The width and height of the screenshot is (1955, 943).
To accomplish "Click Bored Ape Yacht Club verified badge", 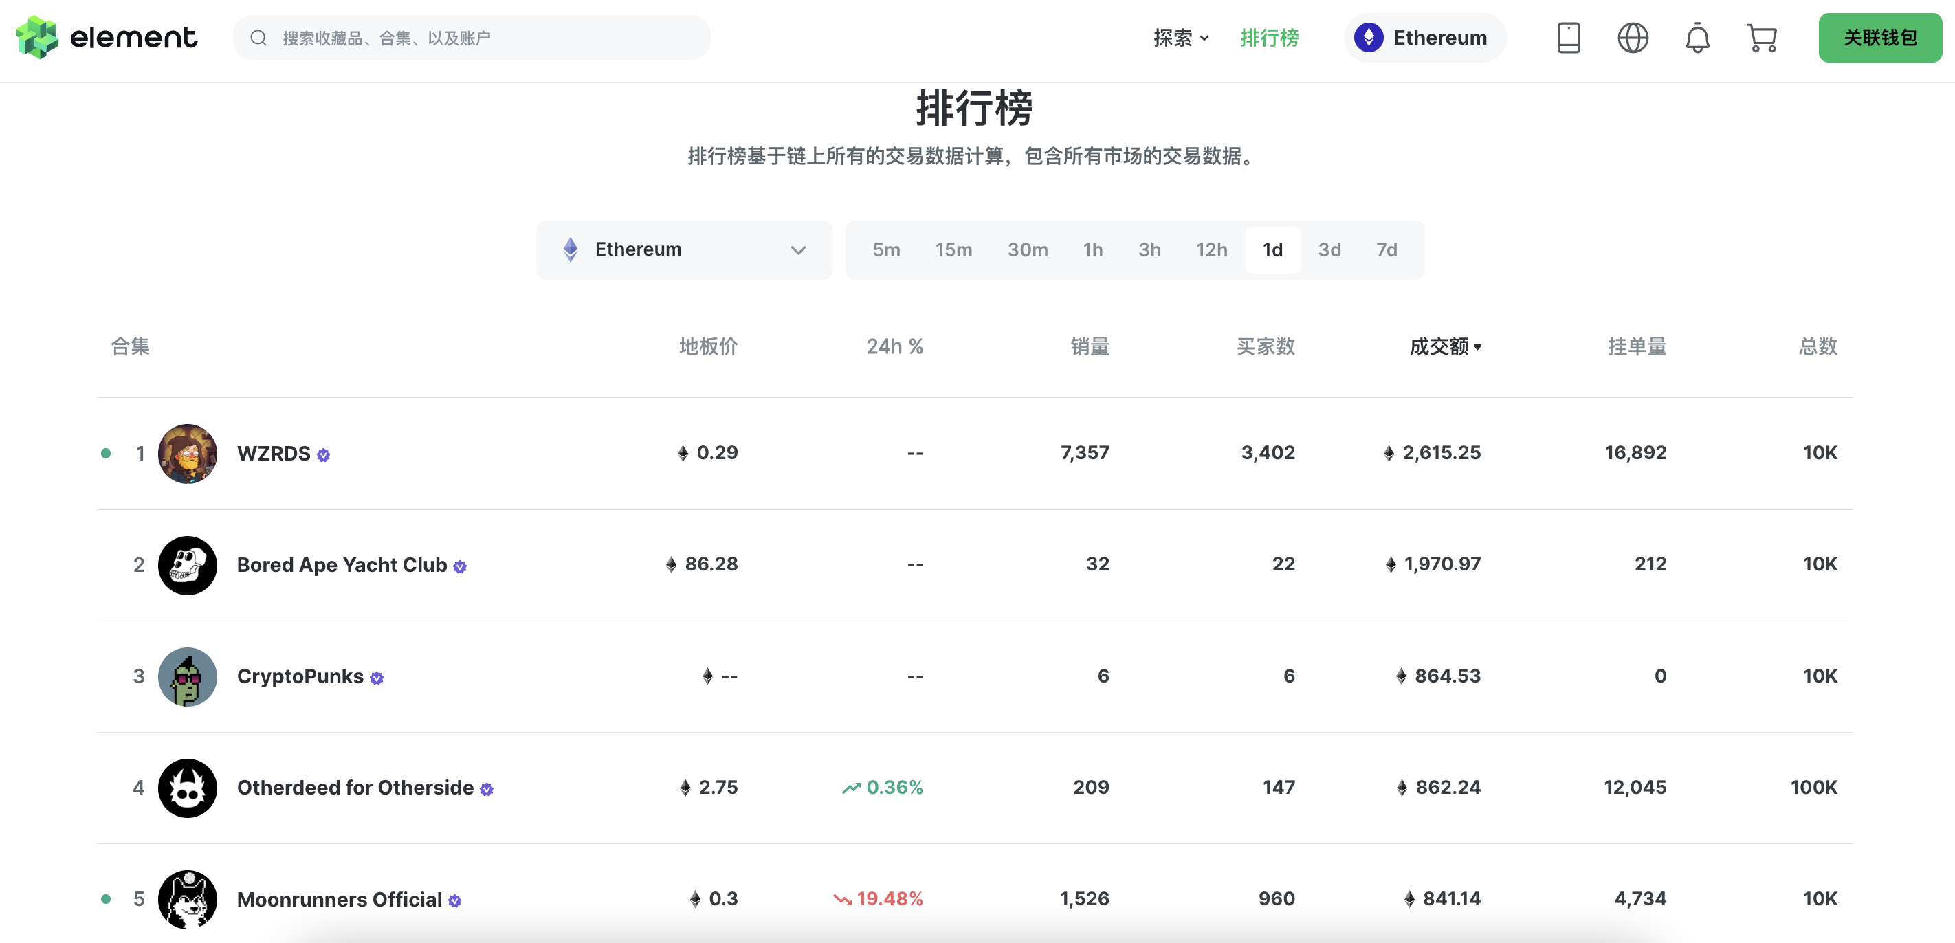I will coord(460,566).
